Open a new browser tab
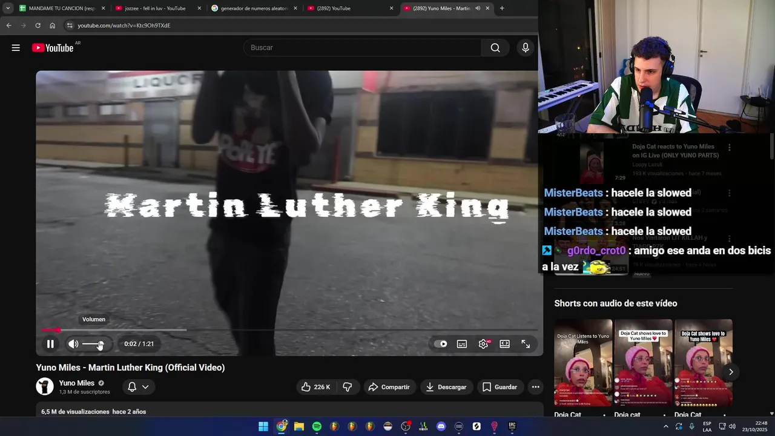The height and width of the screenshot is (436, 775). click(502, 8)
